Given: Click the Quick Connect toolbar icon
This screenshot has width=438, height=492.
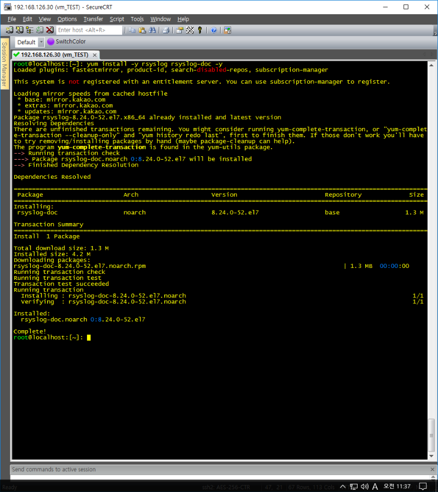Looking at the screenshot, I should (x=20, y=30).
